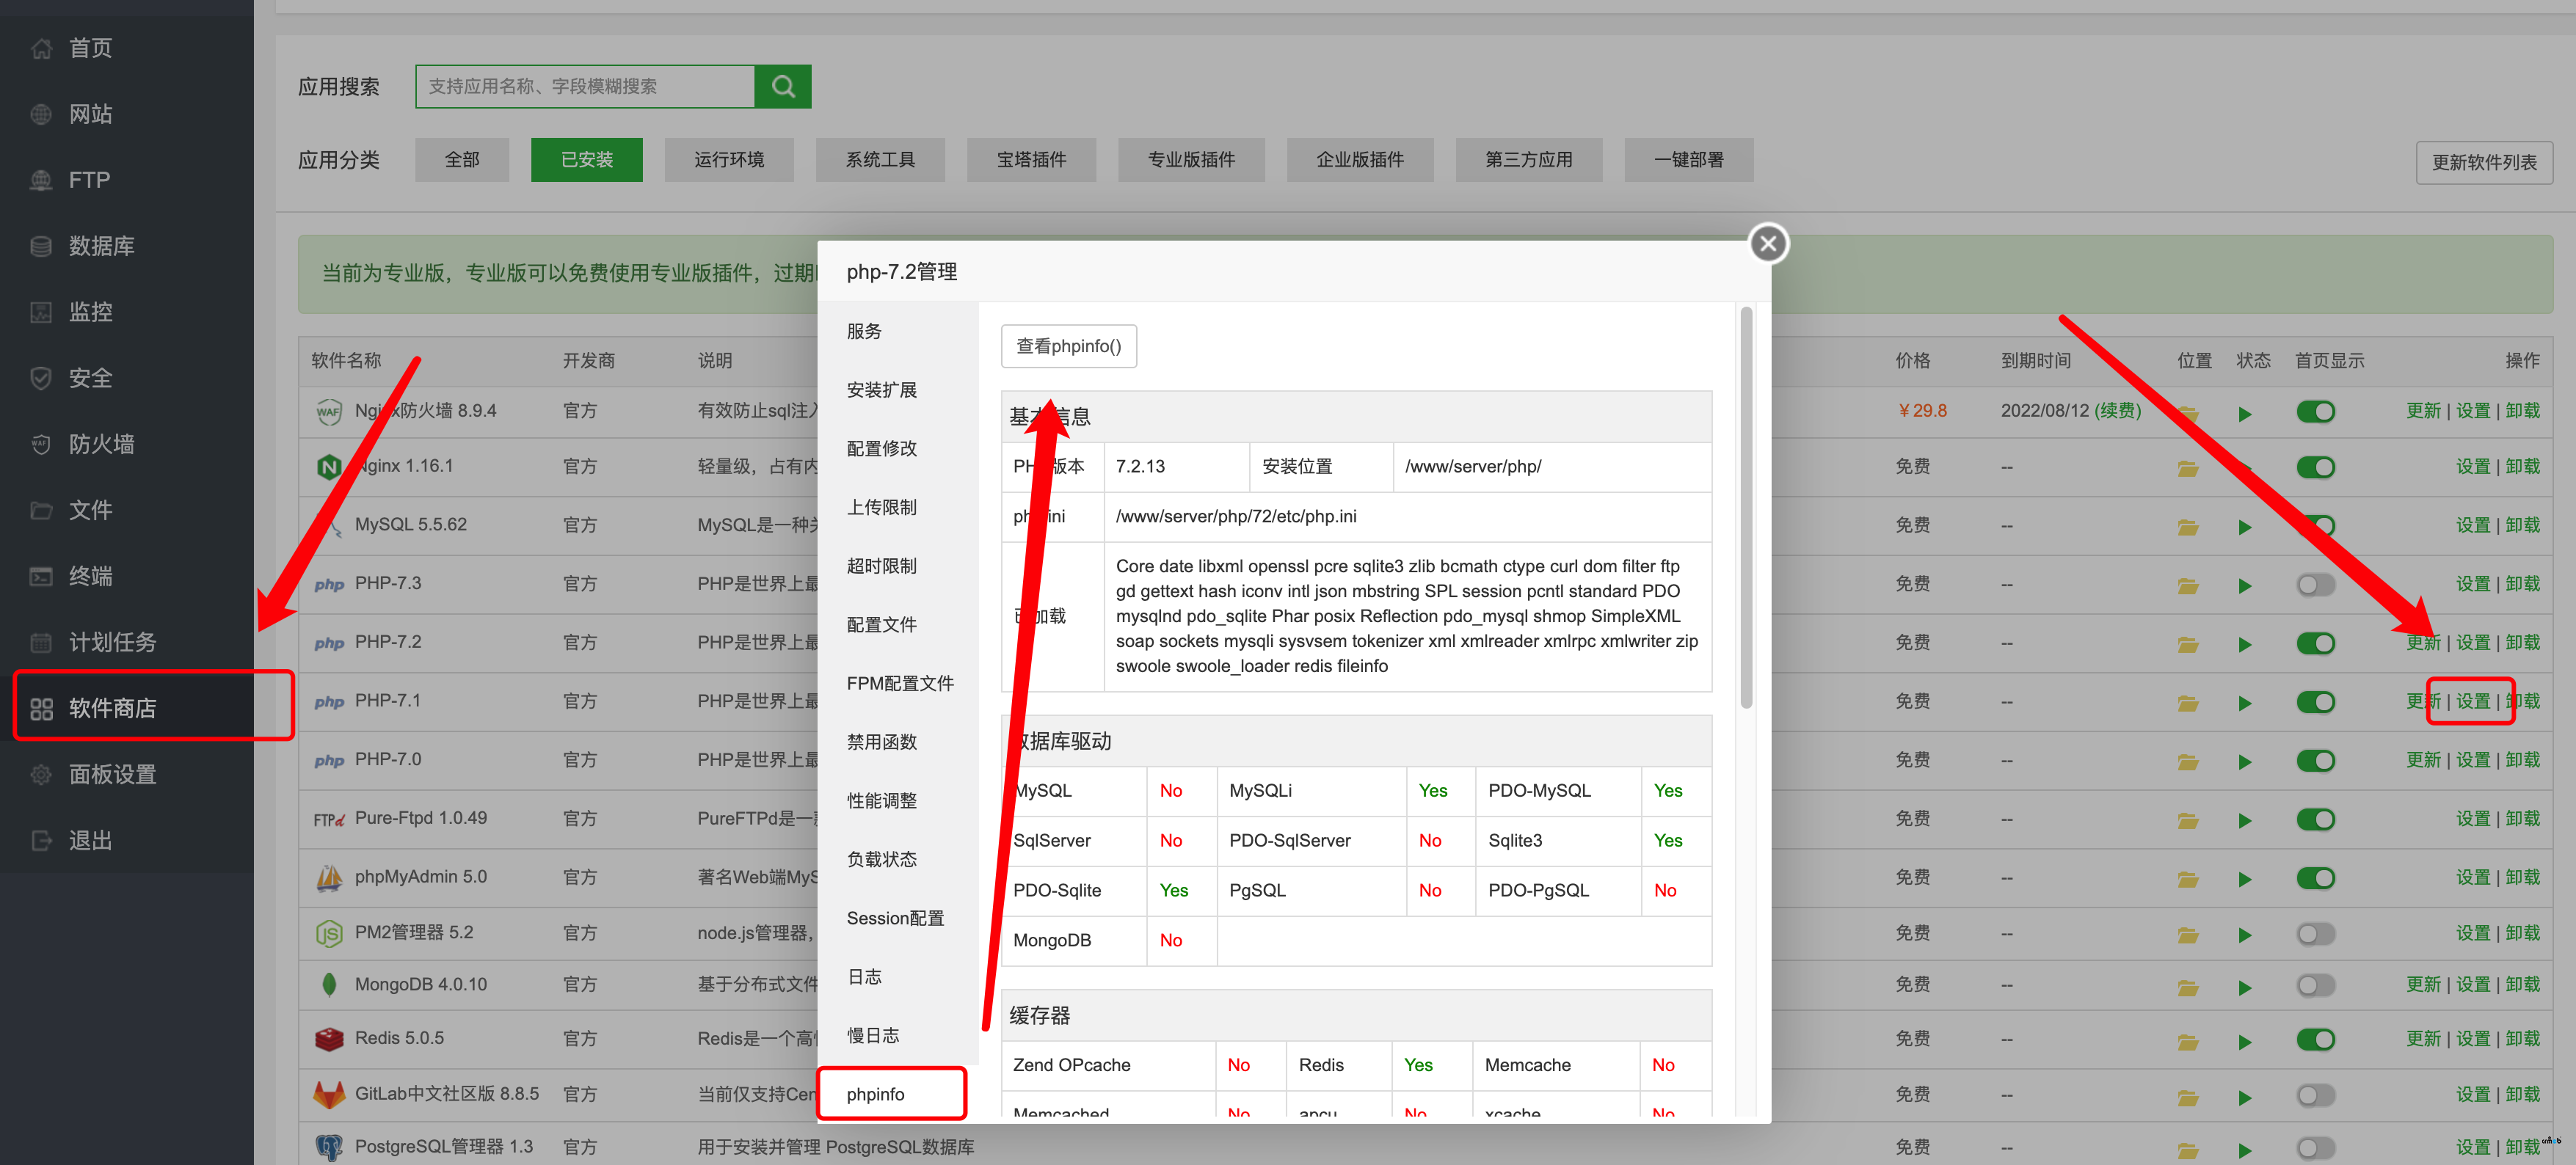
Task: Toggle 首页显示 switch for MongoDB row
Action: (2315, 986)
